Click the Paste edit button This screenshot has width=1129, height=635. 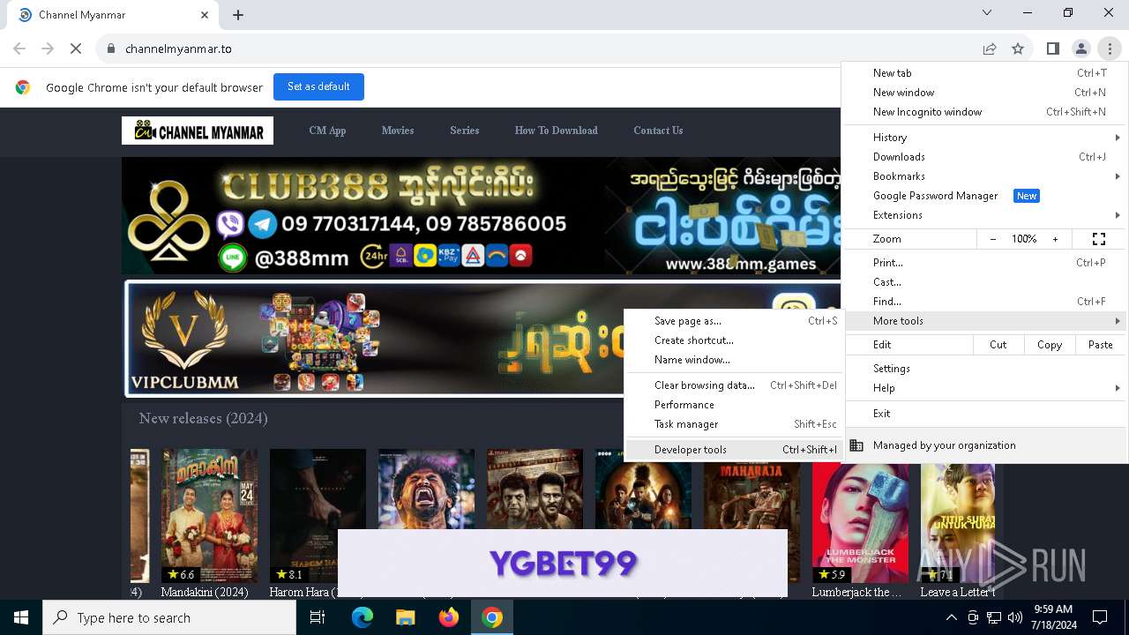tap(1101, 345)
